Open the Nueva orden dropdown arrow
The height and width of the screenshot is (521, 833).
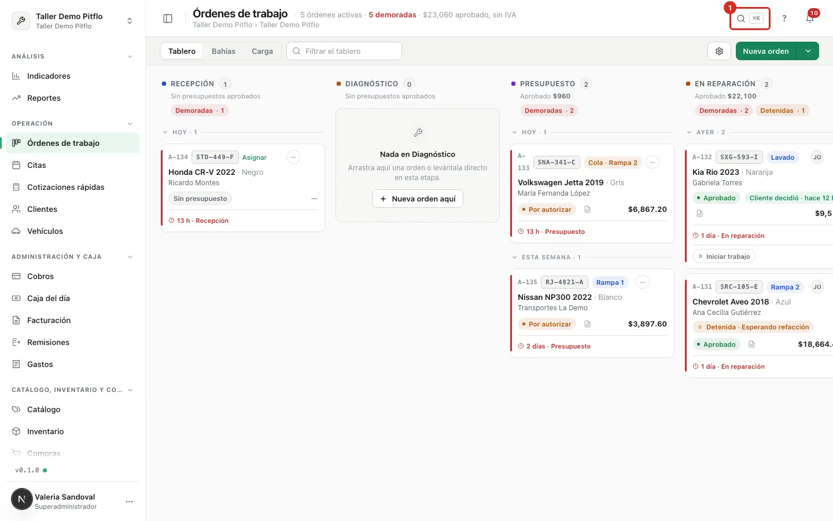pyautogui.click(x=808, y=51)
